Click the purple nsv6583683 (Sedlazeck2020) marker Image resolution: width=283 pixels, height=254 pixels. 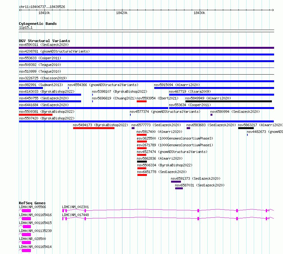[x=189, y=128]
